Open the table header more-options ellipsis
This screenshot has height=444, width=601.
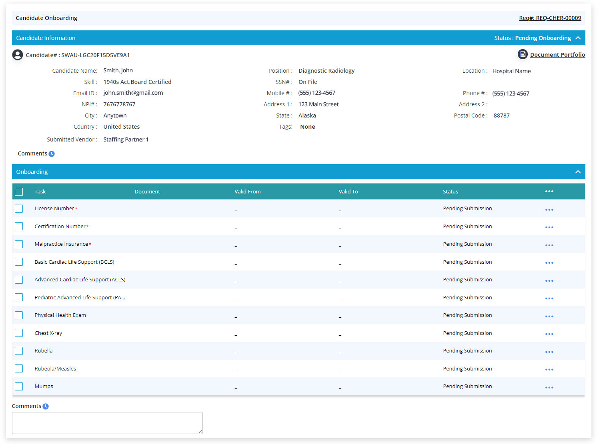pyautogui.click(x=549, y=191)
